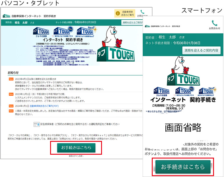Click システムメンテナンスのため notice line

(48, 98)
